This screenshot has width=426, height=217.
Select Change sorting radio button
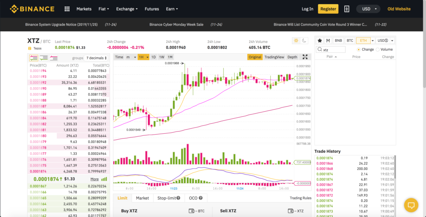[x=359, y=50]
